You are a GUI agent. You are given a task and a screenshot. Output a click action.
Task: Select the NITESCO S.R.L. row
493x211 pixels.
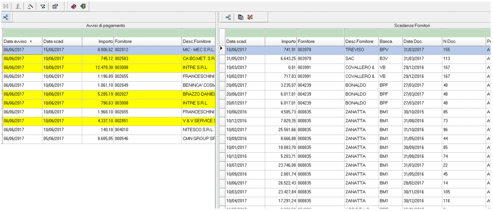(108, 130)
